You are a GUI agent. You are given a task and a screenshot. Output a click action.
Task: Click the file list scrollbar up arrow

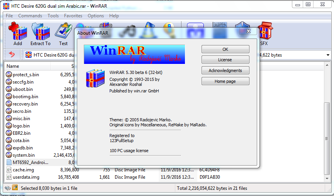point(327,65)
